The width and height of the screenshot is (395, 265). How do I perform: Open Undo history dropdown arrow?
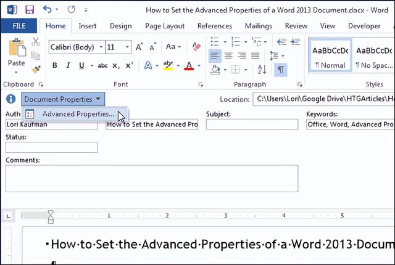click(57, 10)
